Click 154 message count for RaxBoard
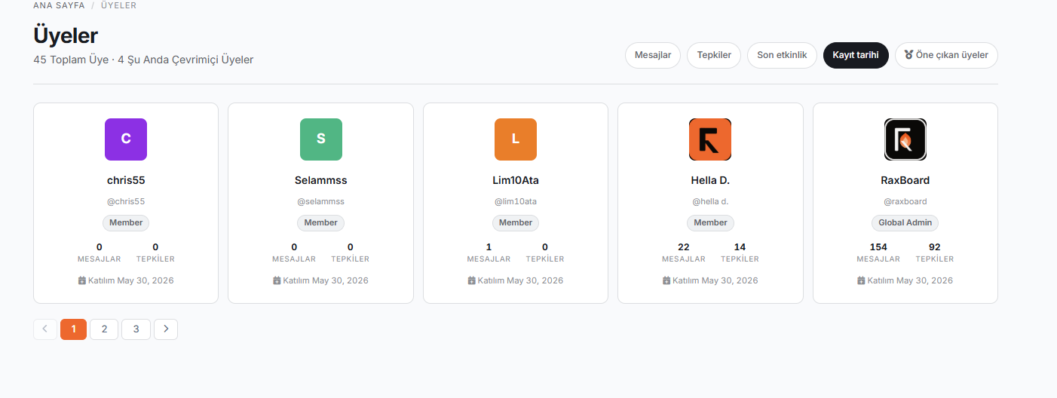 [878, 246]
